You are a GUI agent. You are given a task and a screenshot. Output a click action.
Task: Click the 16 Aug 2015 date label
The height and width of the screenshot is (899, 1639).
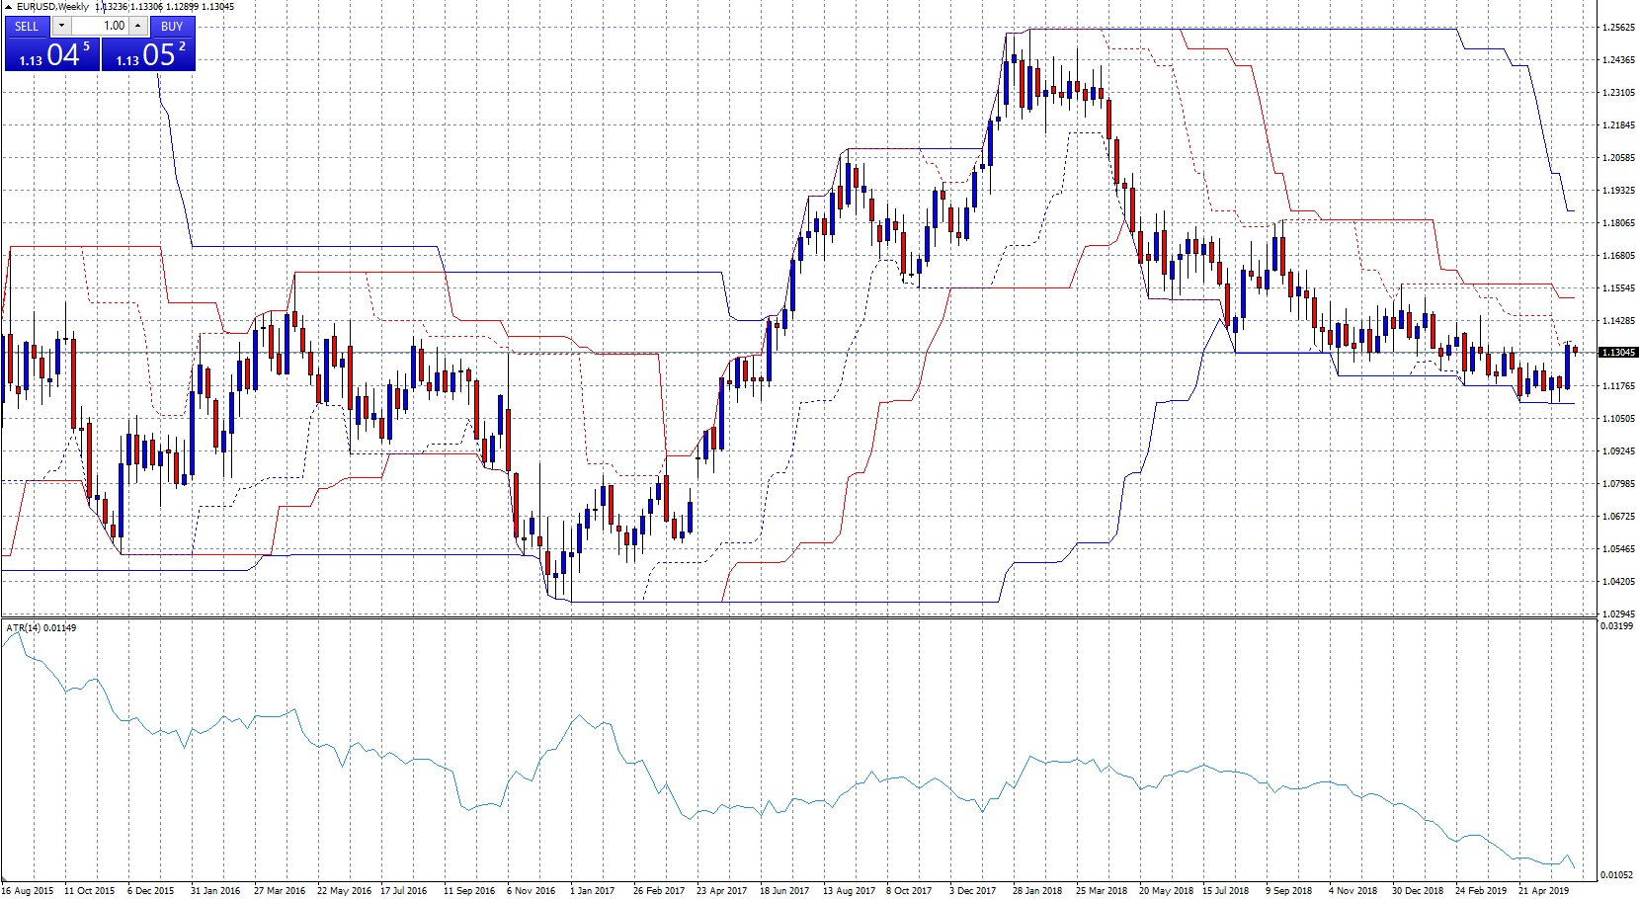(28, 891)
